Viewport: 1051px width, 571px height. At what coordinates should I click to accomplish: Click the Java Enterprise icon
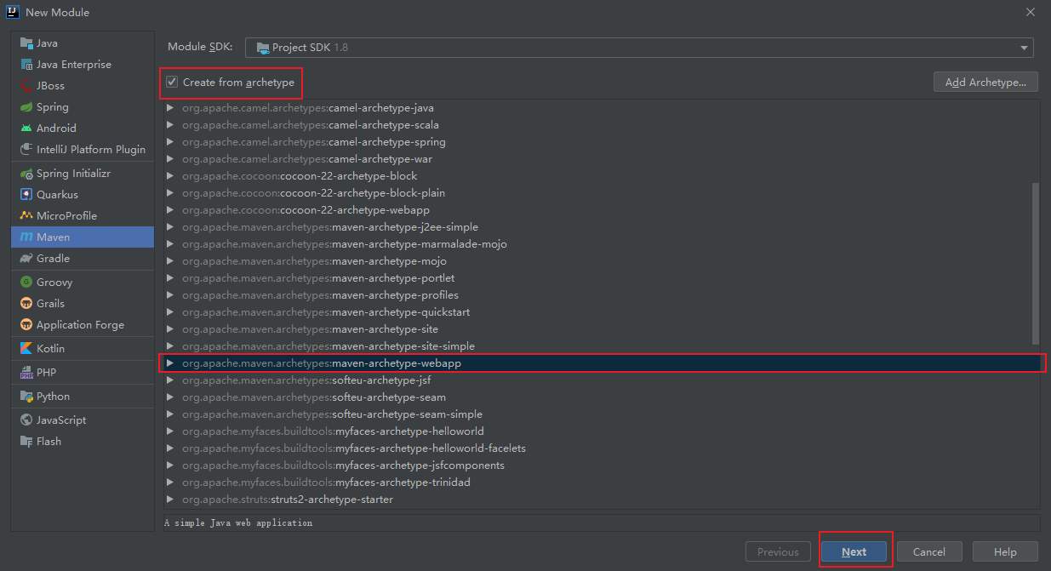click(x=26, y=64)
